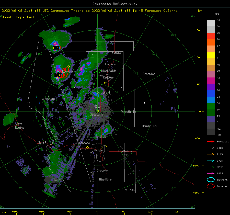Image resolution: width=230 pixels, height=215 pixels.
Task: Click the green 22JP arrow icon
Action: [211, 167]
